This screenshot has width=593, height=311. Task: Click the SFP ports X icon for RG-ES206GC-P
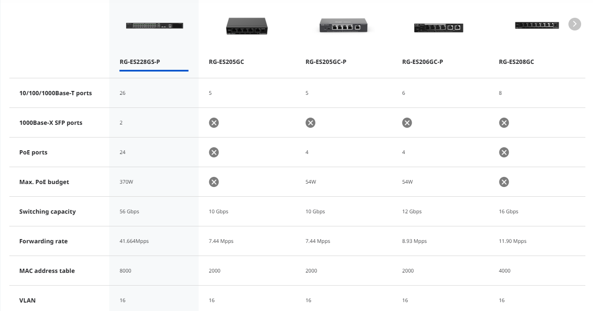click(x=407, y=123)
